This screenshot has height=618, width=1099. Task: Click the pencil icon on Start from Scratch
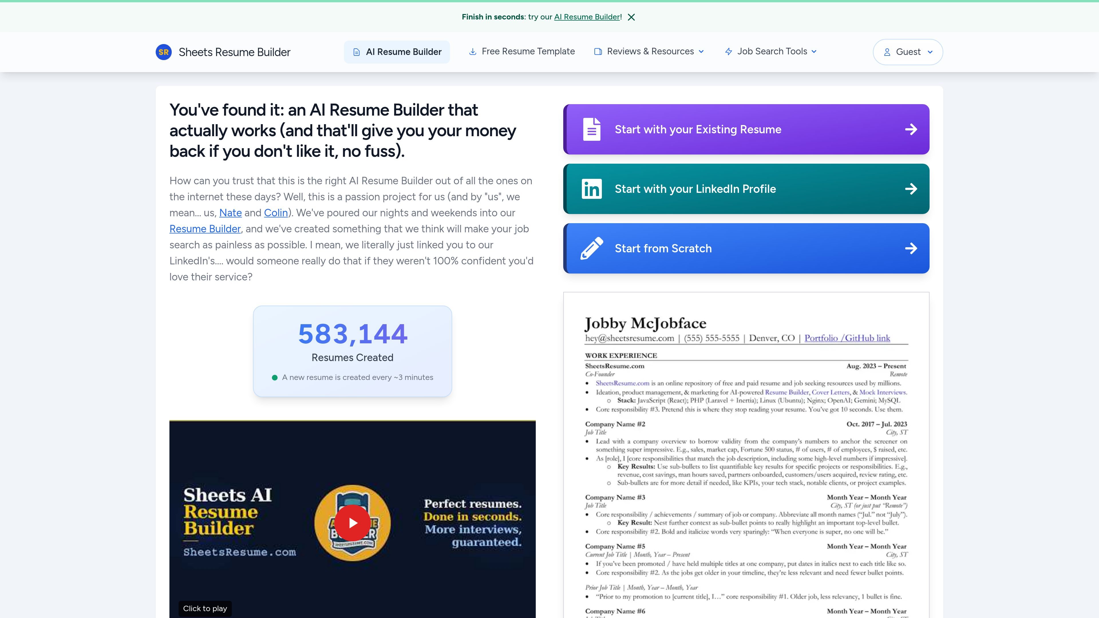point(592,248)
